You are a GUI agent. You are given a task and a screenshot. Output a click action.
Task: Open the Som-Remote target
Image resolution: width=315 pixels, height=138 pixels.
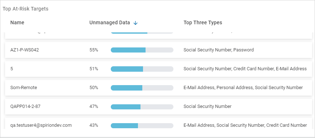159,88
